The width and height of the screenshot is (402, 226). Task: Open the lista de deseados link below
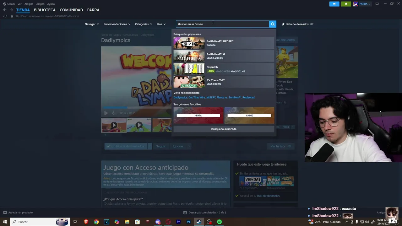click(268, 196)
